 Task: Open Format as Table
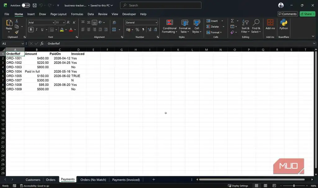184,26
